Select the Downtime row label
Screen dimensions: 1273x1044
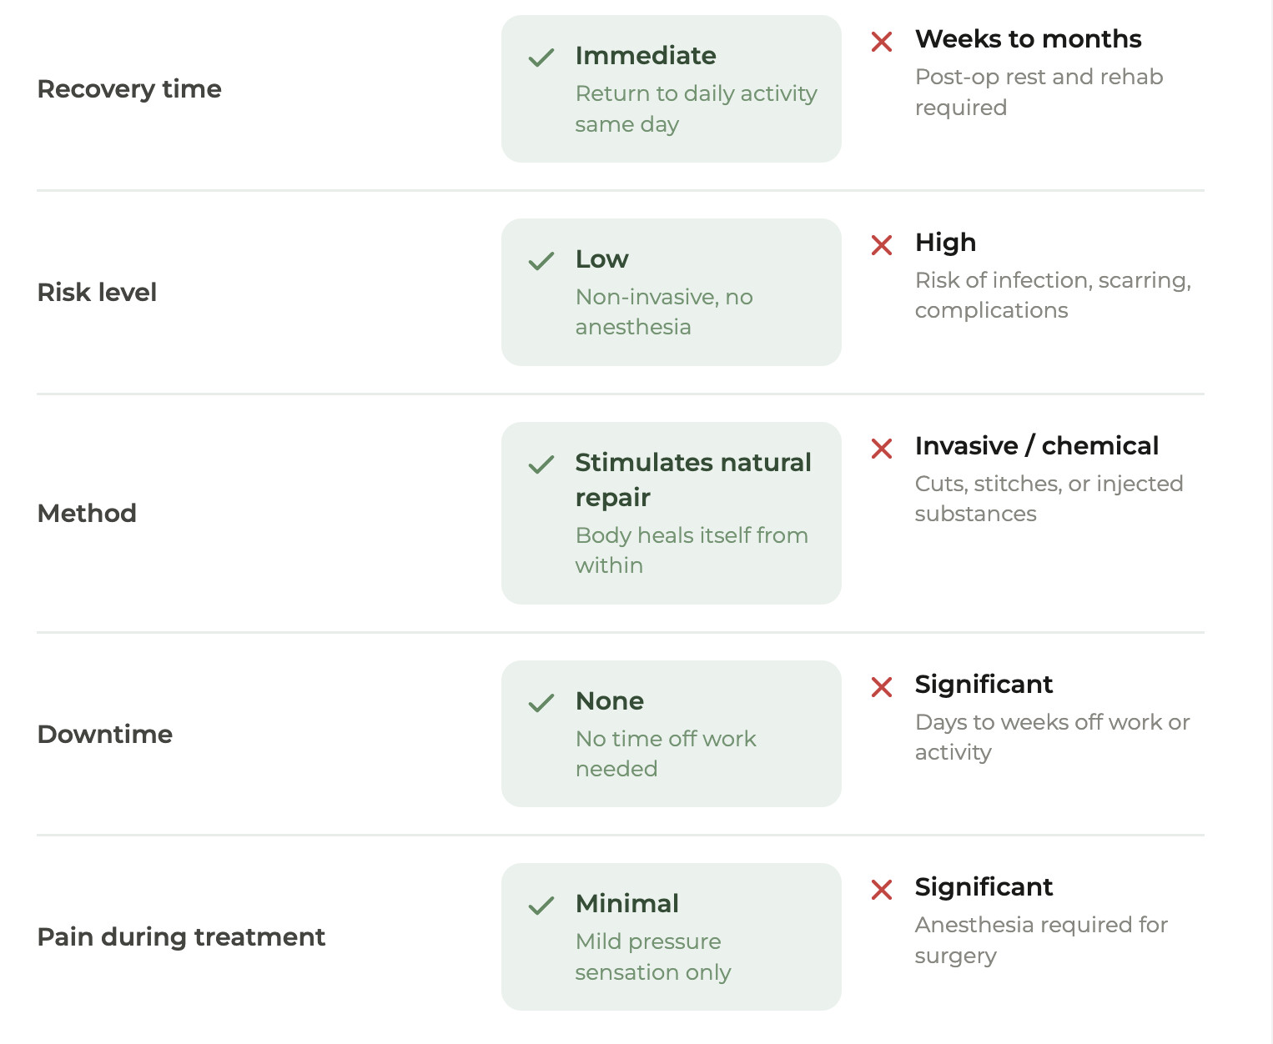click(x=105, y=734)
